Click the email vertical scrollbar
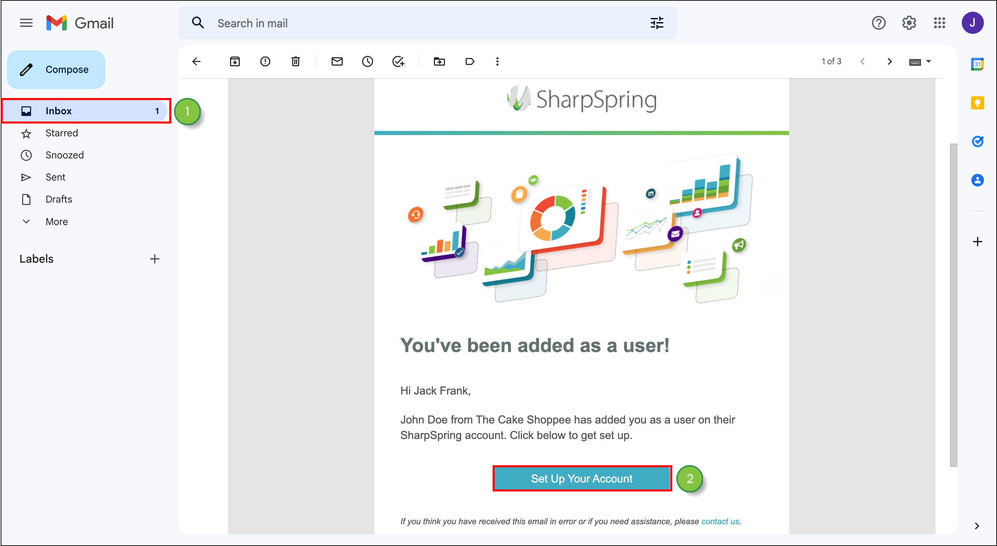 click(953, 305)
